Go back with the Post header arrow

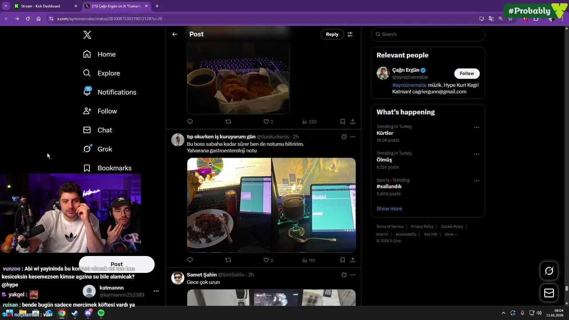(x=175, y=34)
